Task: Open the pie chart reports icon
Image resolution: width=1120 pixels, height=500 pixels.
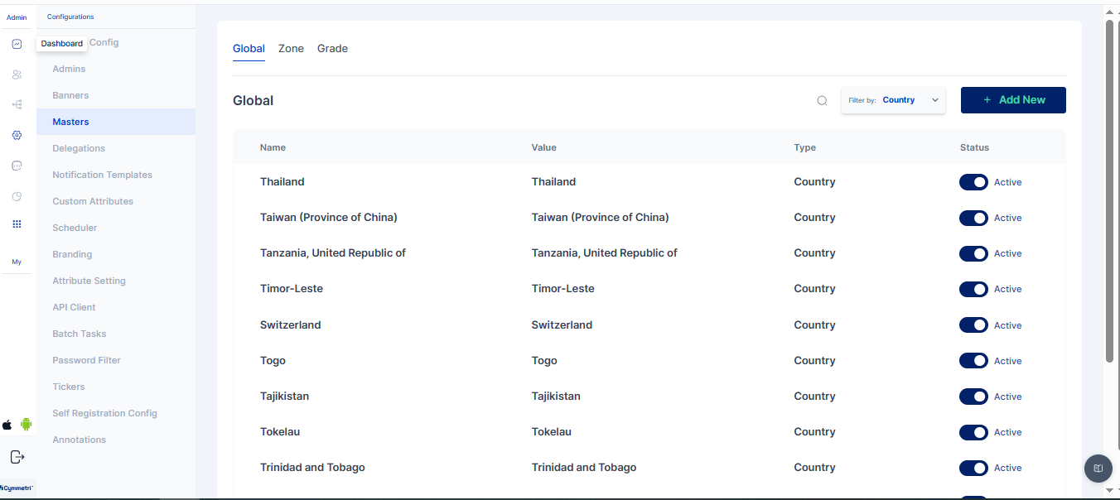Action: pos(17,196)
